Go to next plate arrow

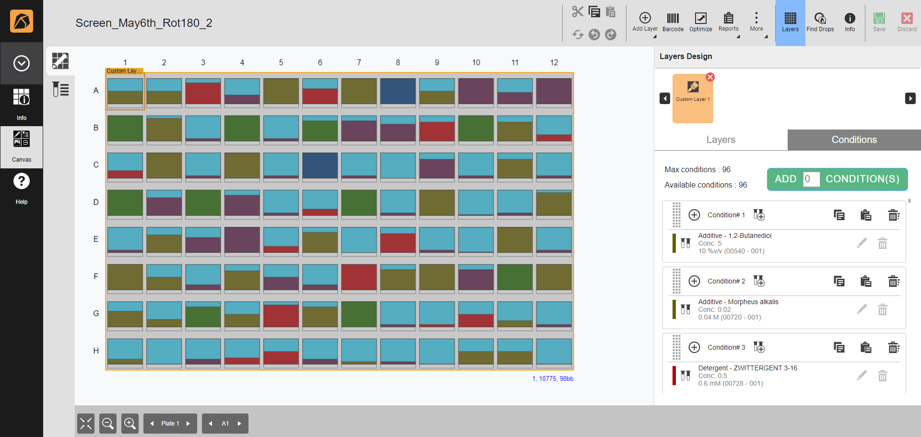[x=189, y=424]
